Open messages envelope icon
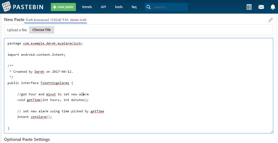The width and height of the screenshot is (278, 143). point(261,7)
